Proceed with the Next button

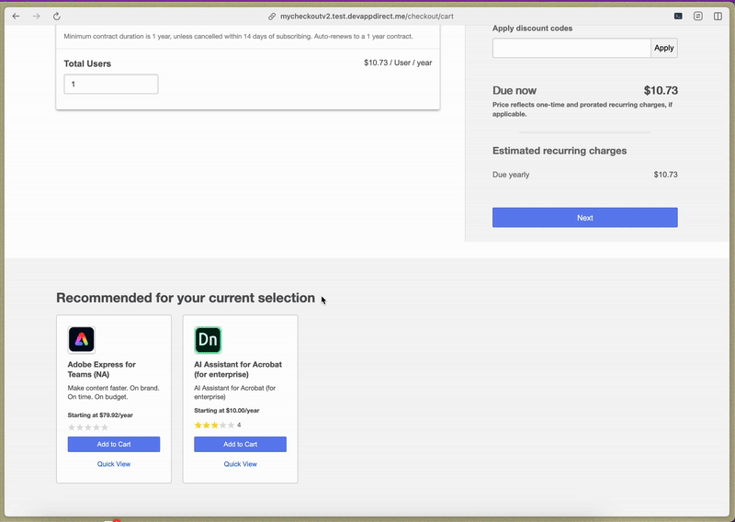(584, 218)
